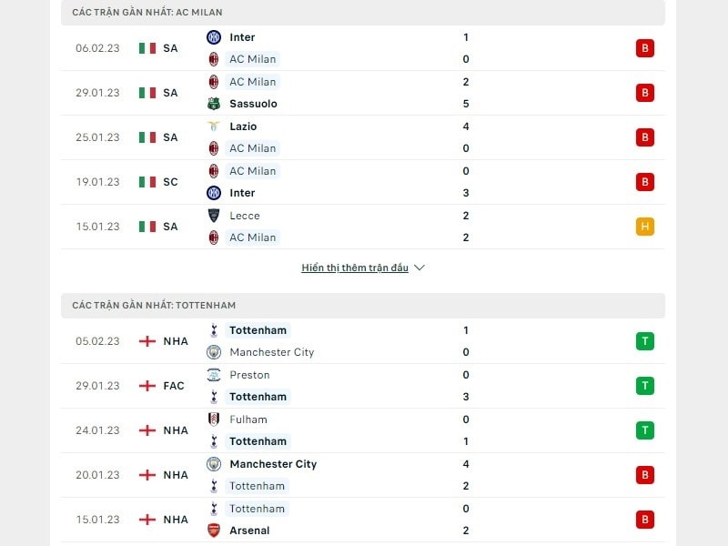728x546 pixels.
Task: Select the Lecce club logo
Action: tap(212, 216)
